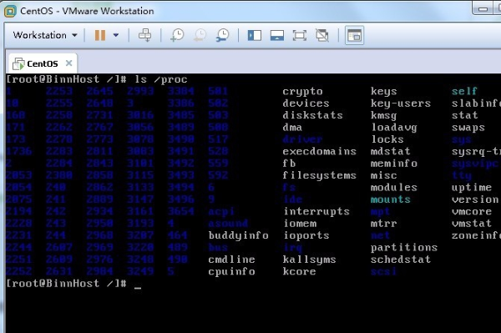Minimize the VMware Workstation window
This screenshot has width=501, height=333.
pyautogui.click(x=483, y=8)
